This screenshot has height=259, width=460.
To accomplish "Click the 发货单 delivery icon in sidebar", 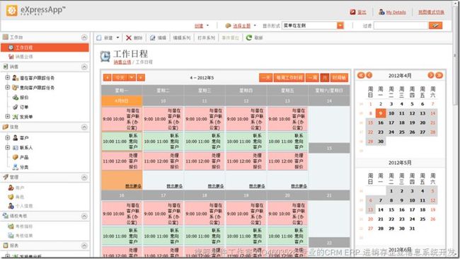I will click(x=16, y=117).
